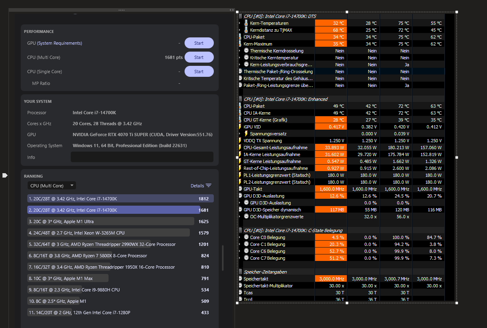Expand the Kritische Kerntemperatur row

(x=239, y=57)
